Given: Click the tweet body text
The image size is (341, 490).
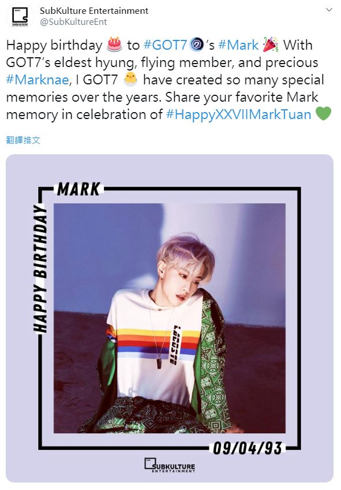Looking at the screenshot, I should [x=168, y=80].
